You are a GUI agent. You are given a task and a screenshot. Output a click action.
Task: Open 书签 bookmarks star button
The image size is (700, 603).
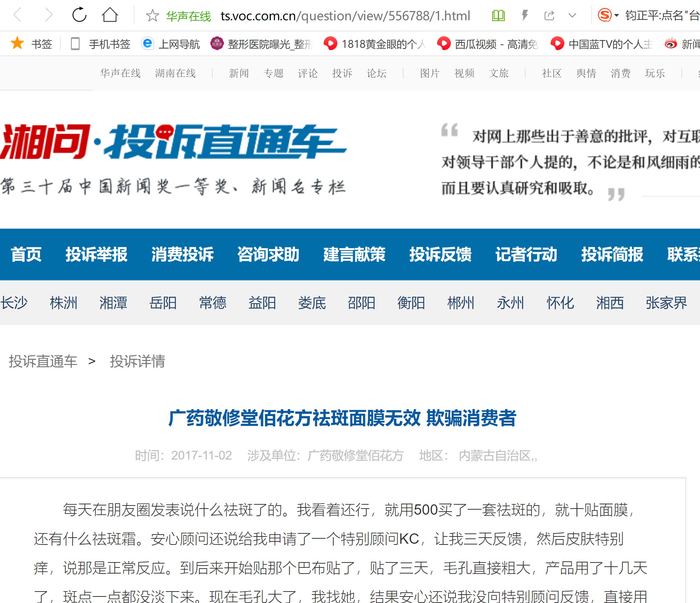point(31,44)
